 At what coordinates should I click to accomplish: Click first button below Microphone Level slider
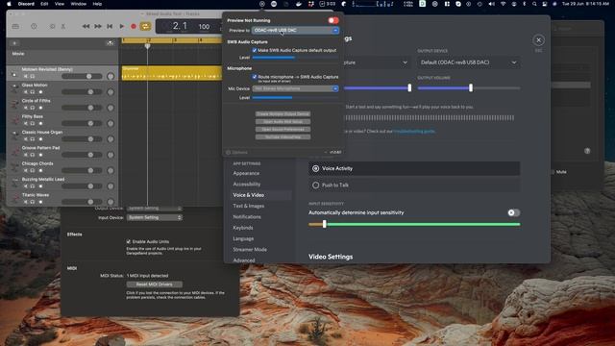(x=283, y=113)
